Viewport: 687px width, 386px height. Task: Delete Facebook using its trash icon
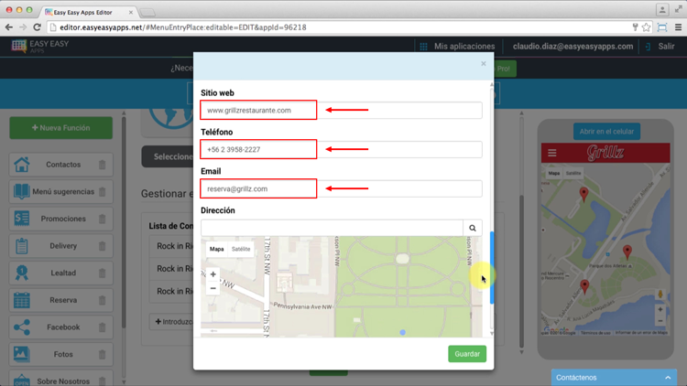tap(102, 327)
